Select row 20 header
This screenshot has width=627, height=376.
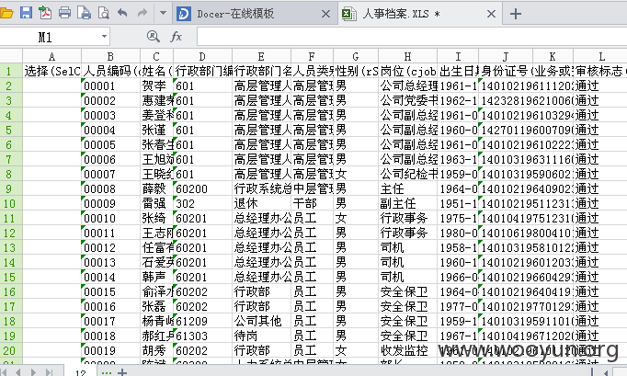coord(9,351)
